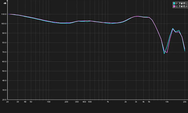Screen dimensions: 188x113
Task: Click the 90.0 level axis label
Action: tap(4, 33)
